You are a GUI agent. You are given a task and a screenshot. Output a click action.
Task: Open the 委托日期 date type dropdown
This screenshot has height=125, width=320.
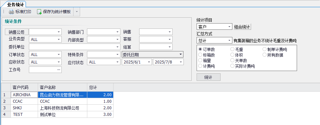[x=181, y=54]
